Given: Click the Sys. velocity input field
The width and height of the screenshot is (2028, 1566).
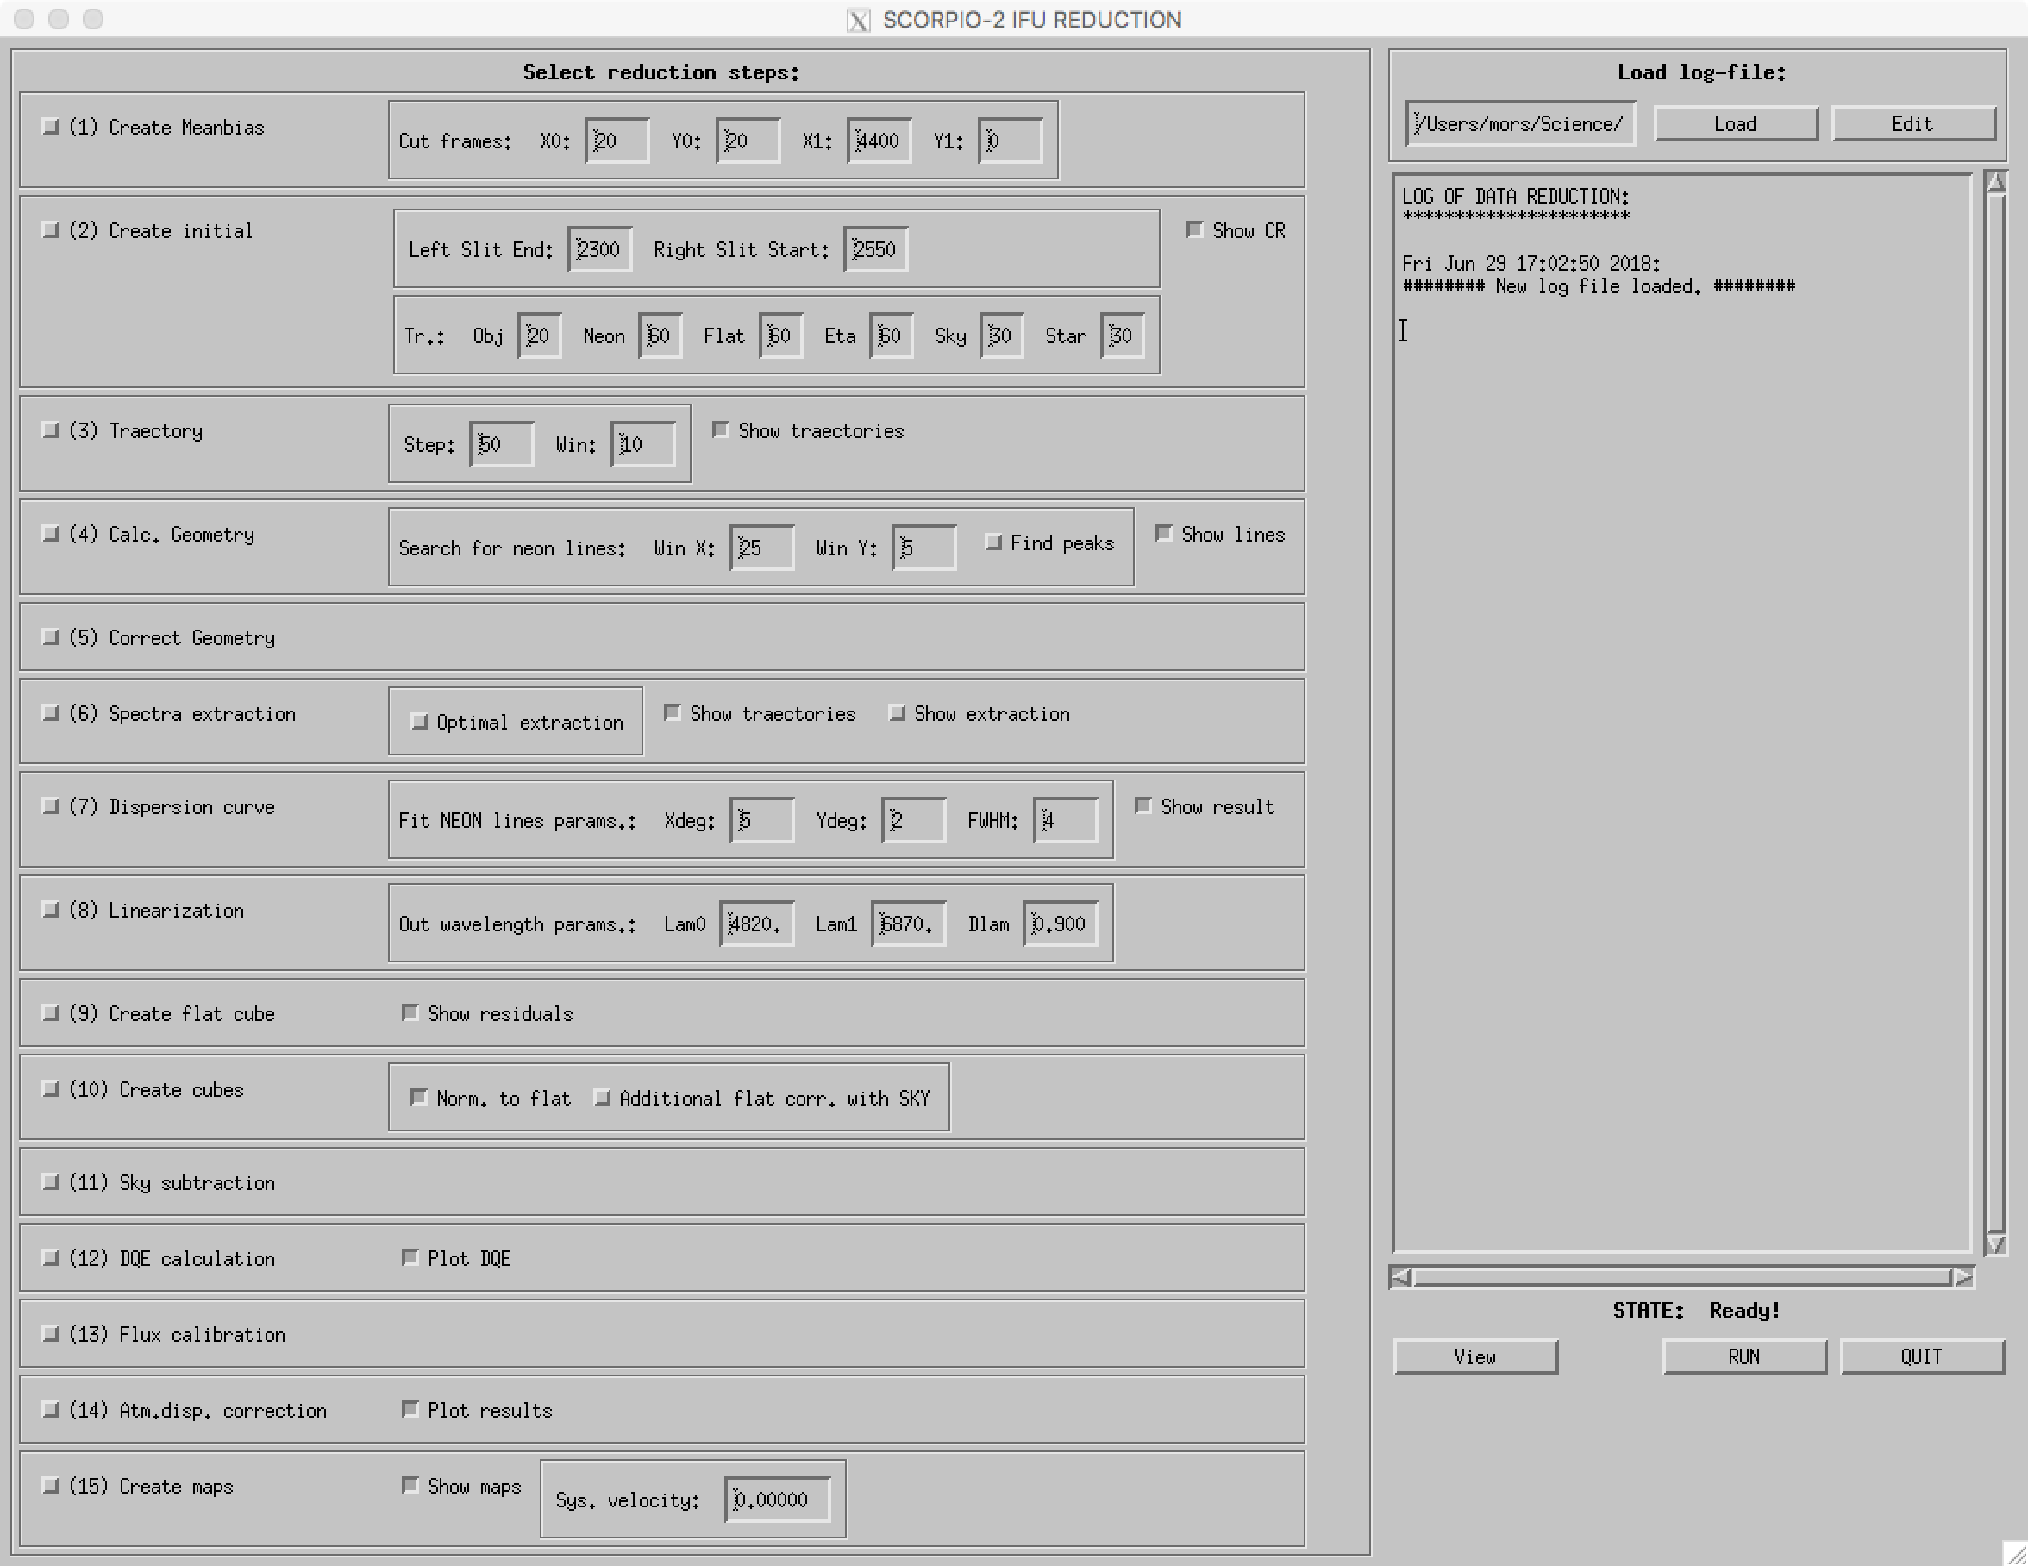Looking at the screenshot, I should click(x=776, y=1499).
